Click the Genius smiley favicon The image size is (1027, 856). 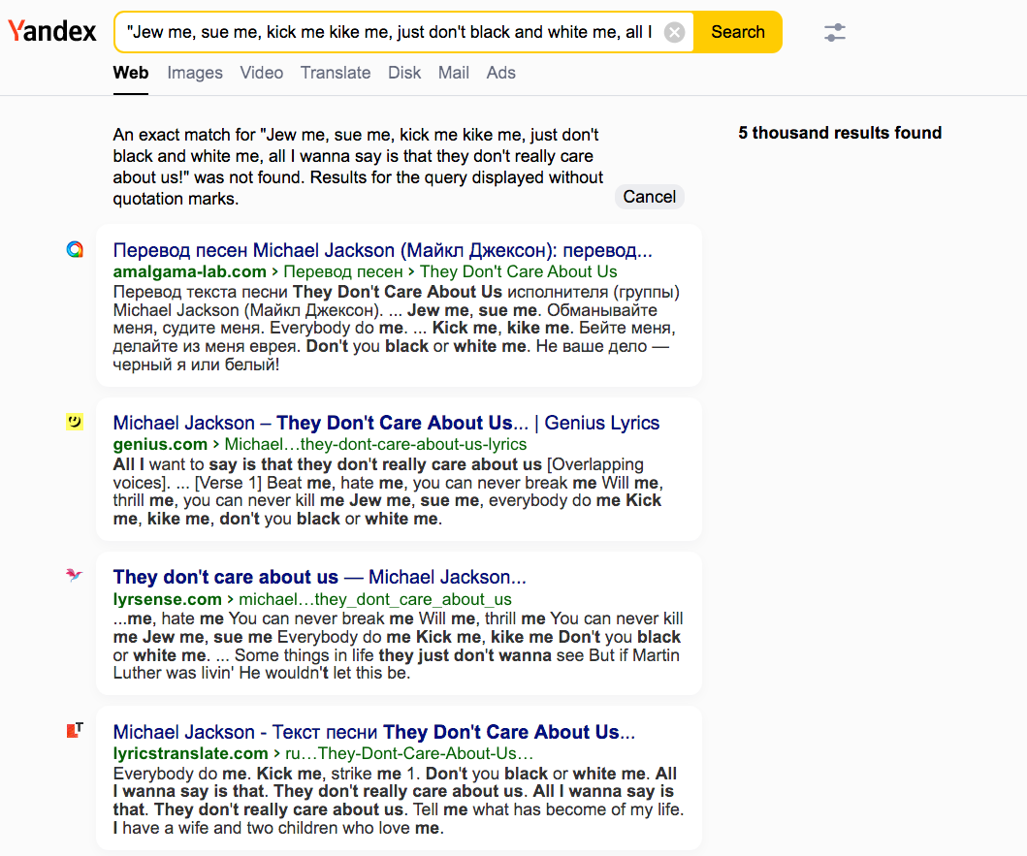75,422
